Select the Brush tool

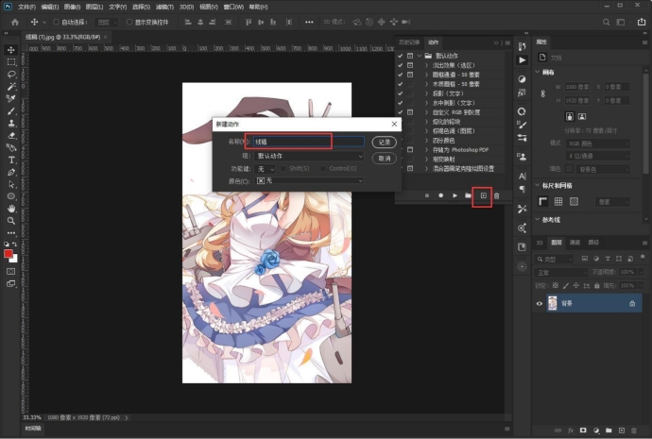point(11,110)
